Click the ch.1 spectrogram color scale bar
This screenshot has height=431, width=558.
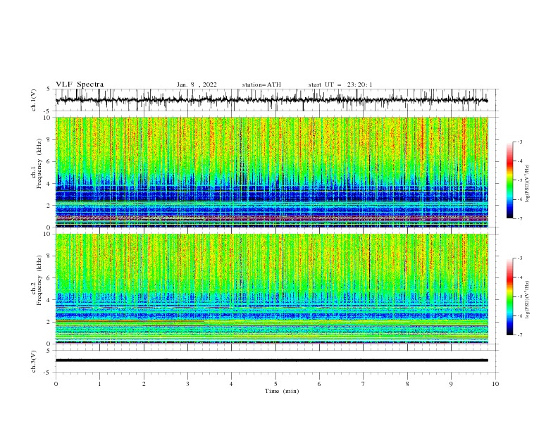[x=510, y=180]
